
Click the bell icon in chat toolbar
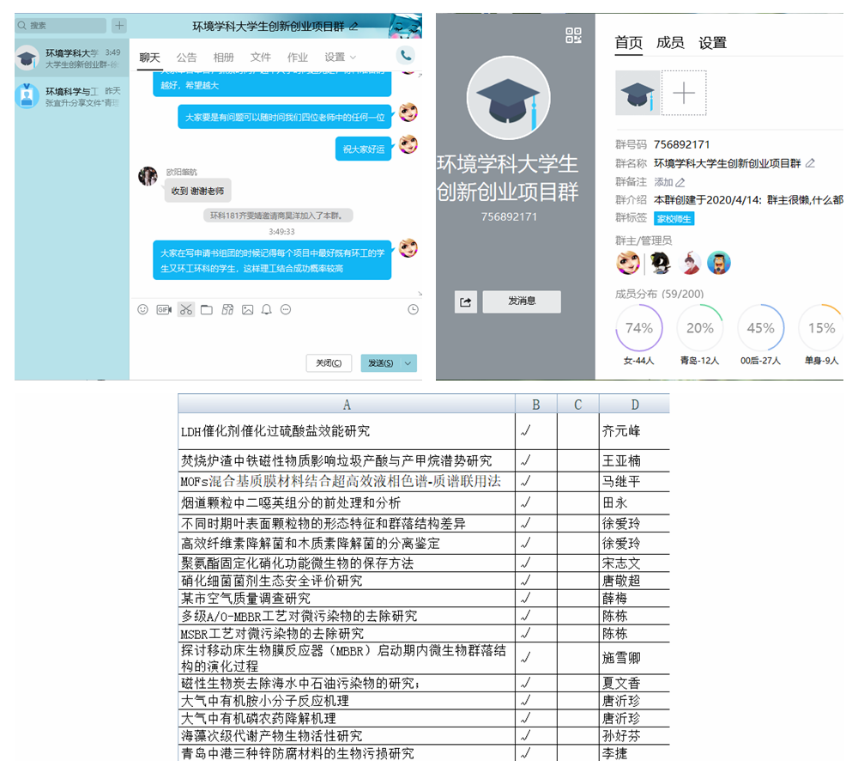(x=267, y=309)
